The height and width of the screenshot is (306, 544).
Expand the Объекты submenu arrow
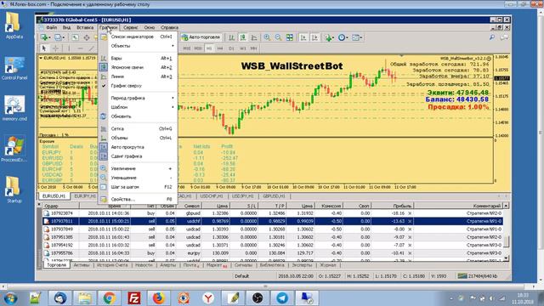pyautogui.click(x=173, y=46)
